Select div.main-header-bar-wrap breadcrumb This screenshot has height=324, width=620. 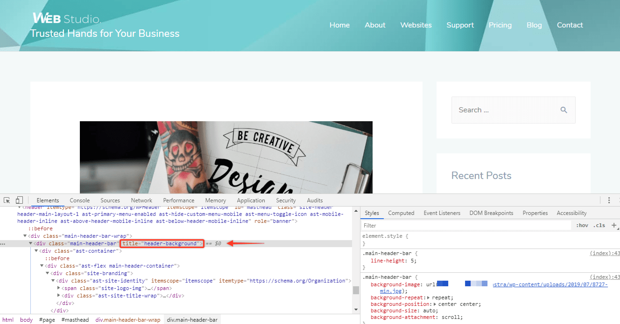(128, 320)
